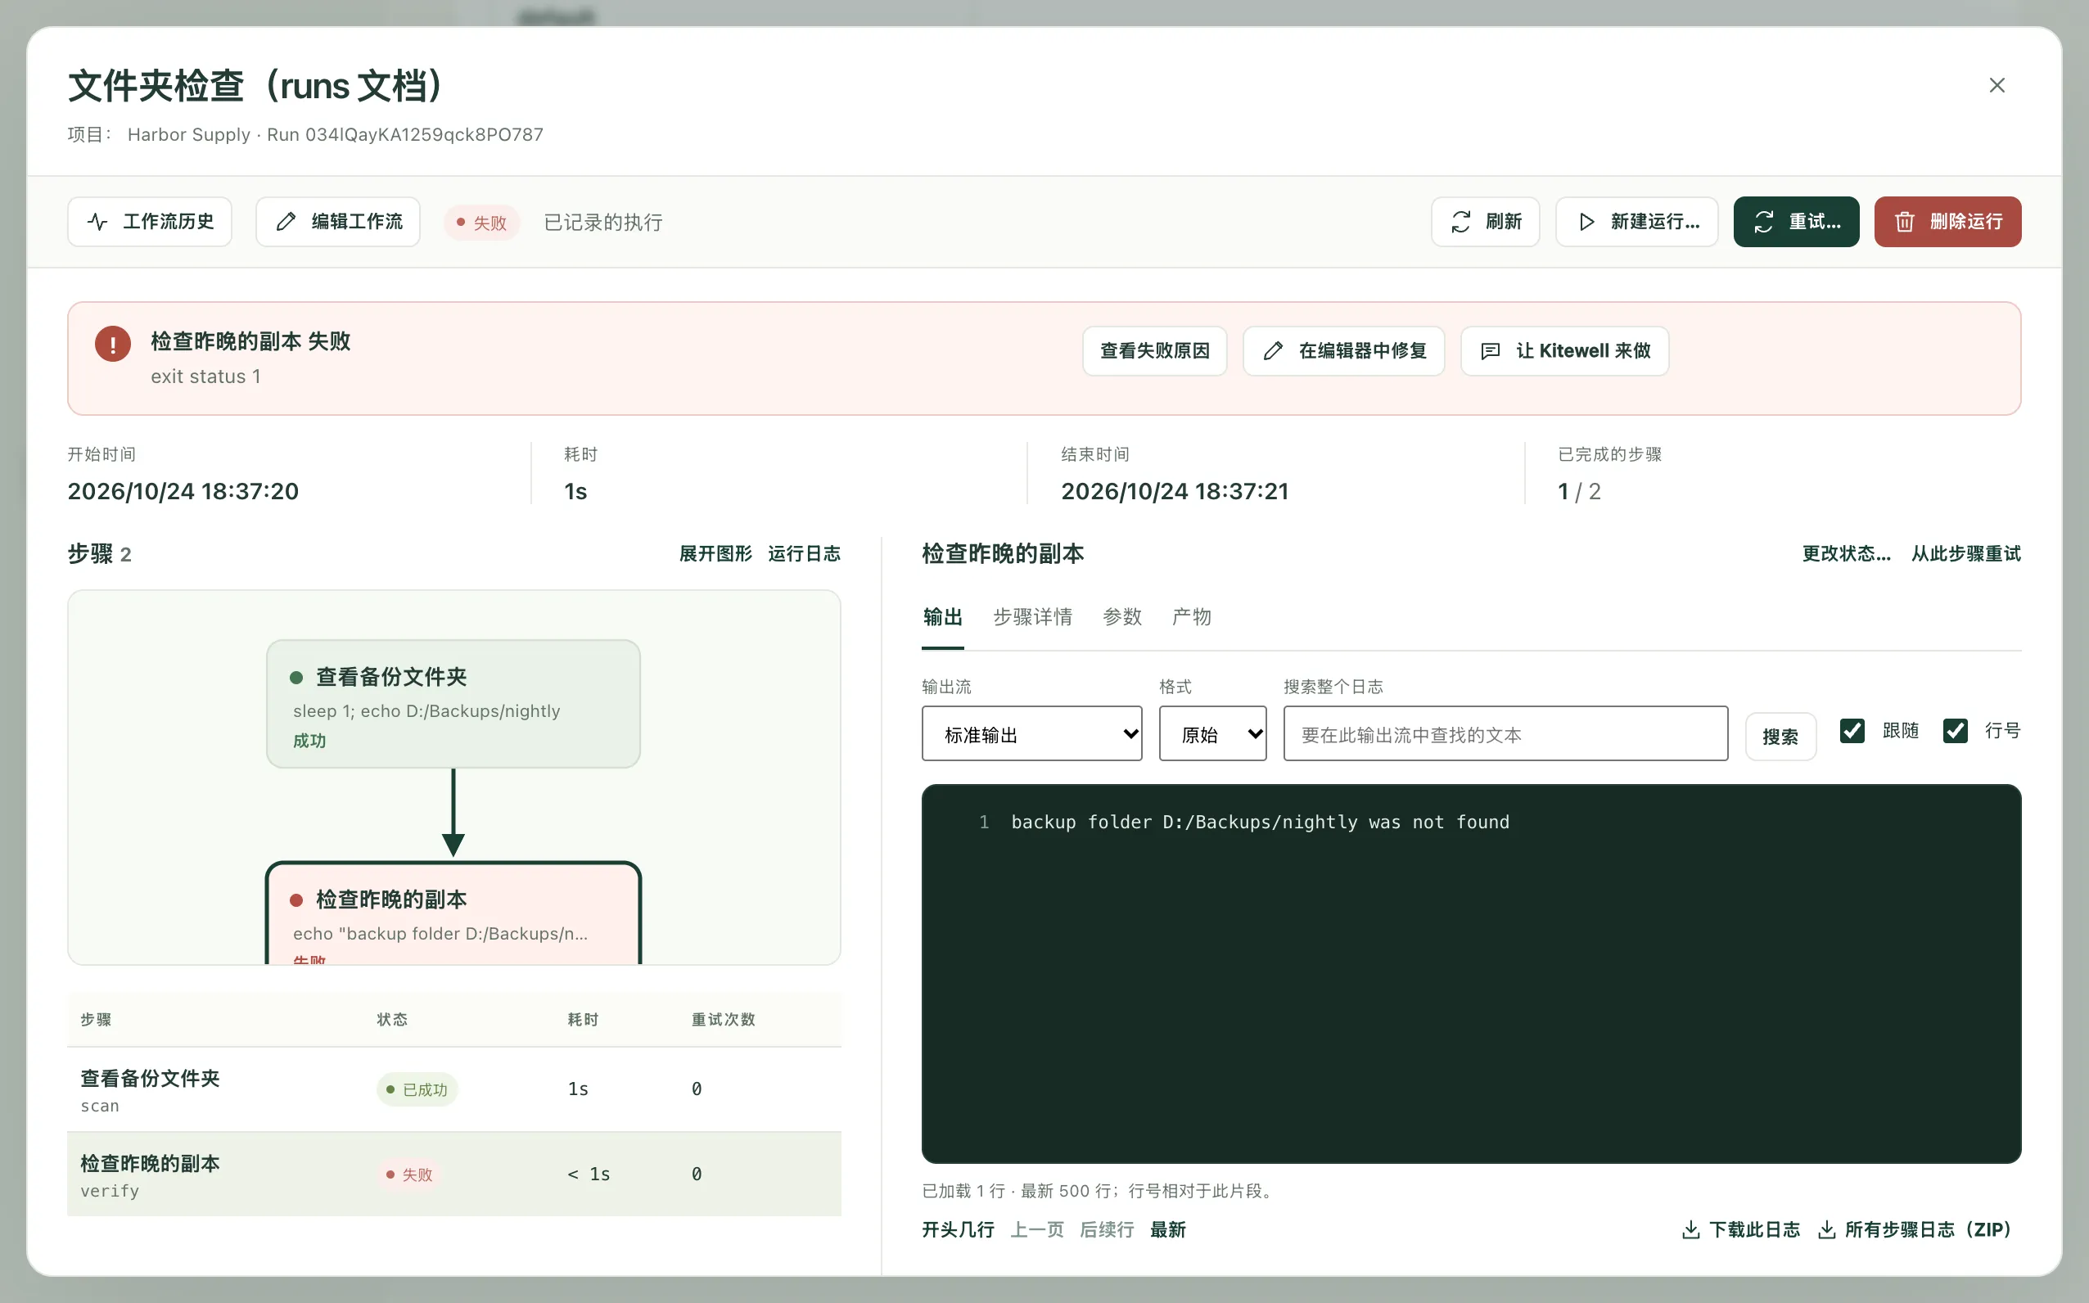Click the 上一页 pager link

pos(1037,1230)
